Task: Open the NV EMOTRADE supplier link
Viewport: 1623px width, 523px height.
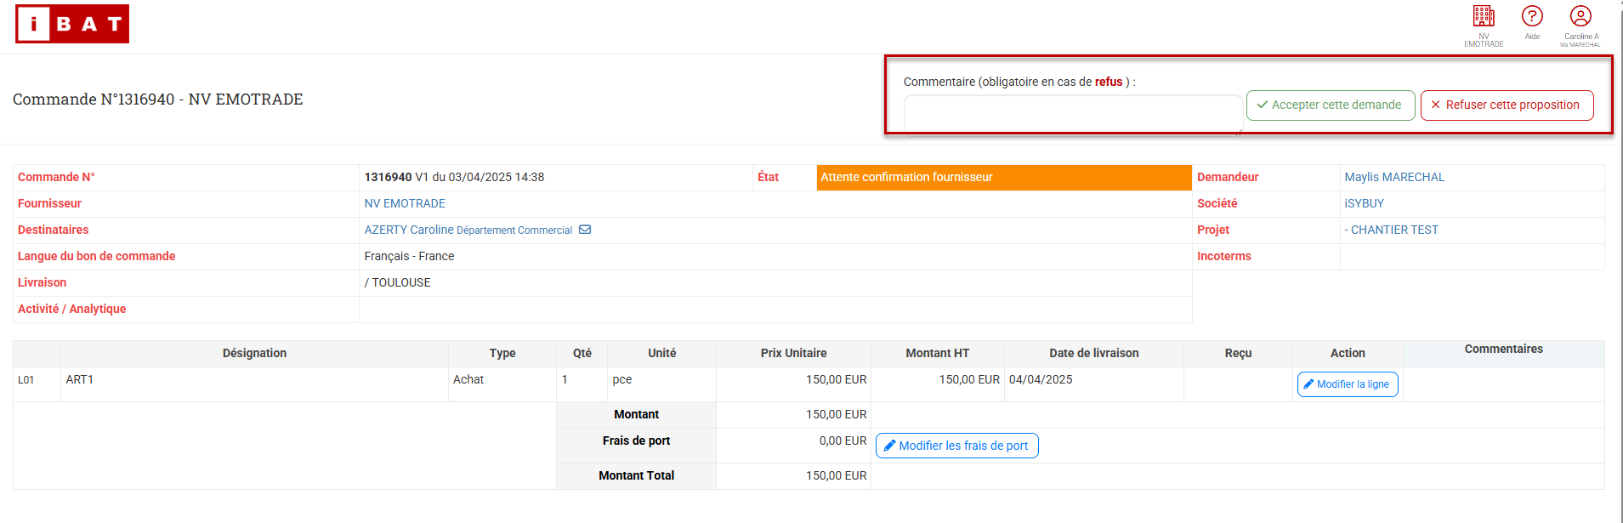Action: (405, 203)
